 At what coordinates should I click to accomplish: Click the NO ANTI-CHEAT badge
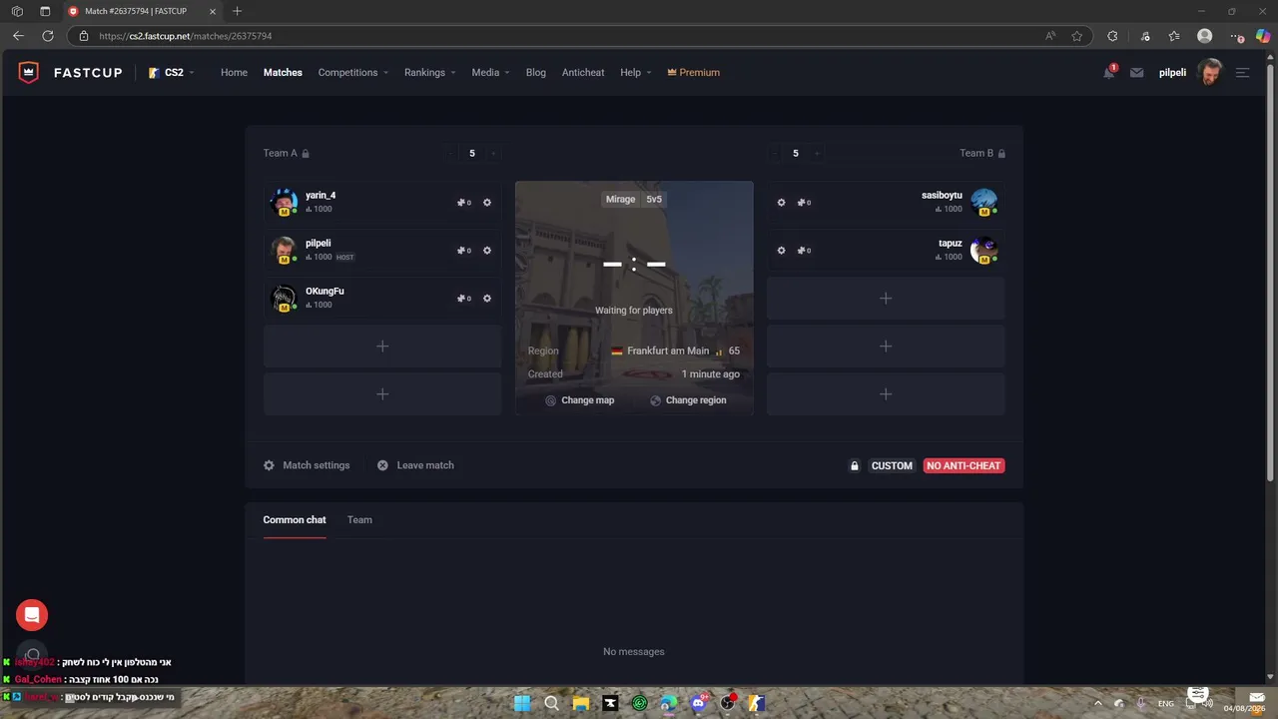click(x=963, y=465)
